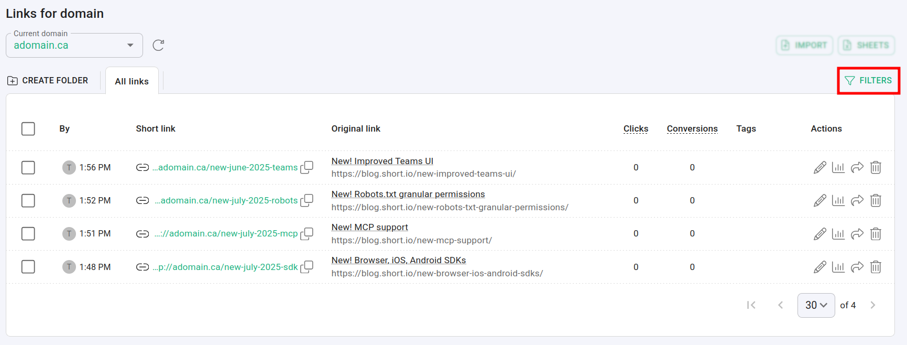Image resolution: width=907 pixels, height=345 pixels.
Task: Select all links with header checkbox
Action: tap(28, 129)
